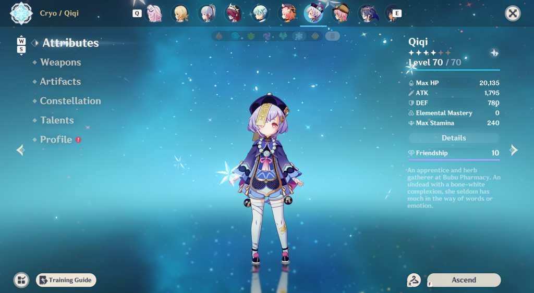This screenshot has height=293, width=534.
Task: Click the W/S menu navigation key indicator
Action: 21,45
